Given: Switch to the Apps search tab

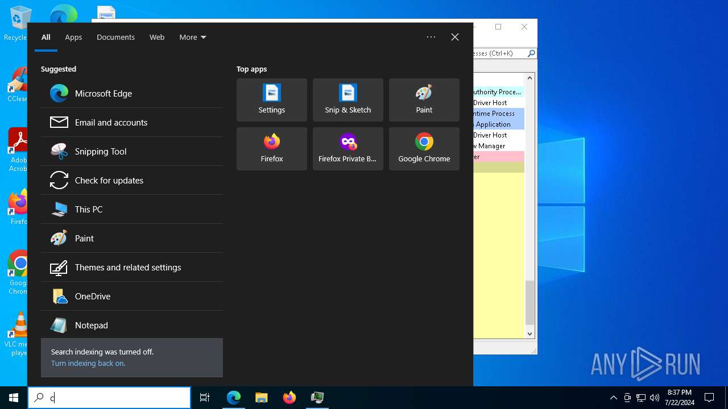Looking at the screenshot, I should click(73, 37).
